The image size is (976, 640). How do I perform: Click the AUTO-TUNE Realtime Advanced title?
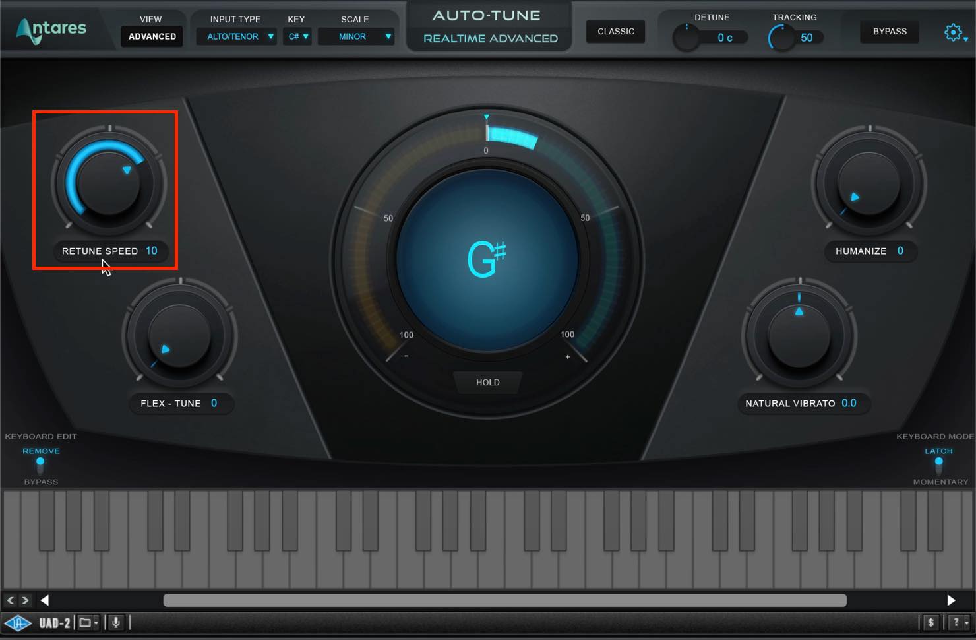[489, 26]
